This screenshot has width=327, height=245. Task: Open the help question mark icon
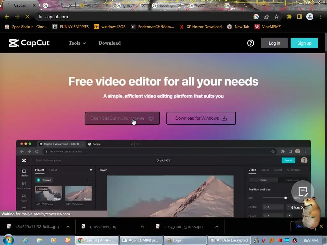tap(251, 43)
